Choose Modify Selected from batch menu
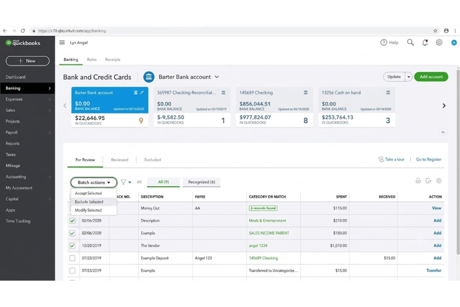 pyautogui.click(x=94, y=210)
